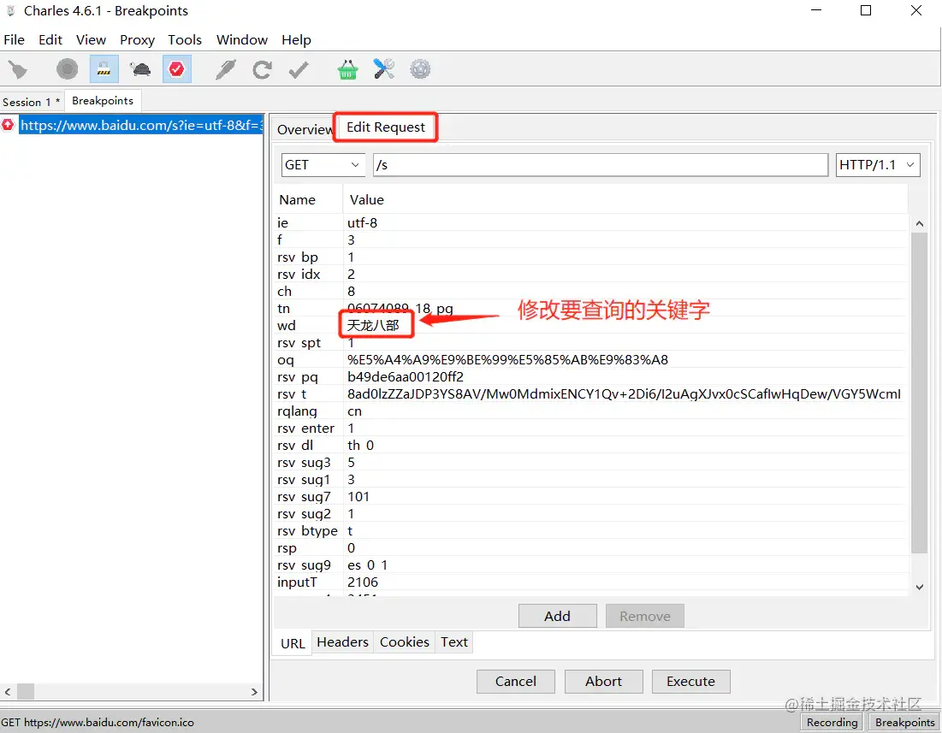Open the File menu
The height and width of the screenshot is (733, 942).
click(x=14, y=39)
